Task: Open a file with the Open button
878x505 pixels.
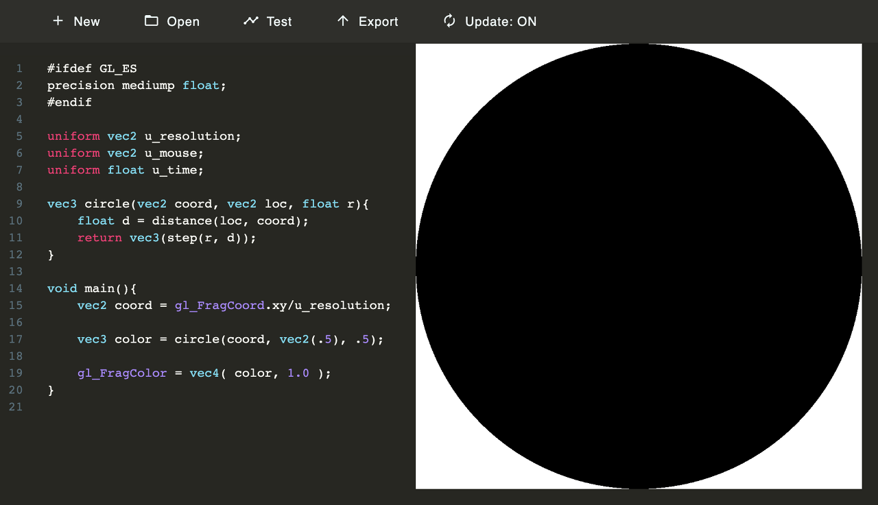Action: click(x=172, y=21)
